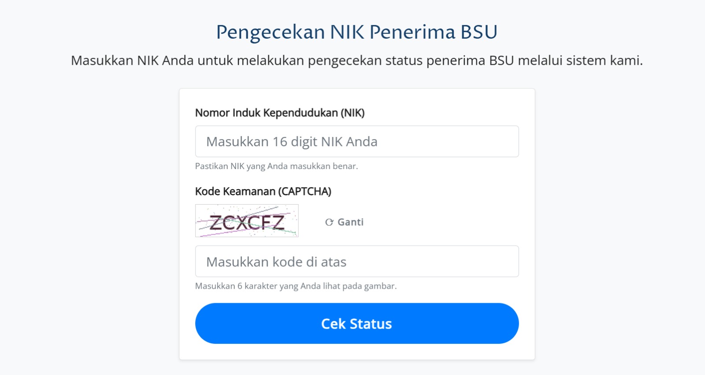
Task: Click the Masukkan 6 karakter hint text
Action: point(296,286)
